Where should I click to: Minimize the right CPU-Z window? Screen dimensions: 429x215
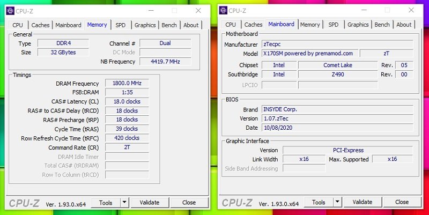[x=364, y=10]
